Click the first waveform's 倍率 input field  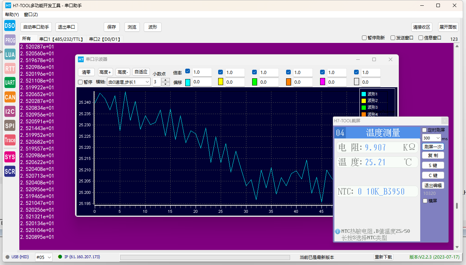click(x=202, y=72)
